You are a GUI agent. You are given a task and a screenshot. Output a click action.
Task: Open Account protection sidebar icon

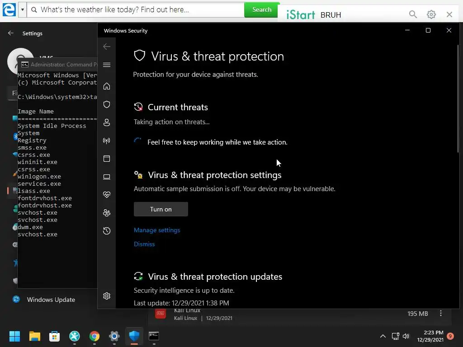(107, 122)
